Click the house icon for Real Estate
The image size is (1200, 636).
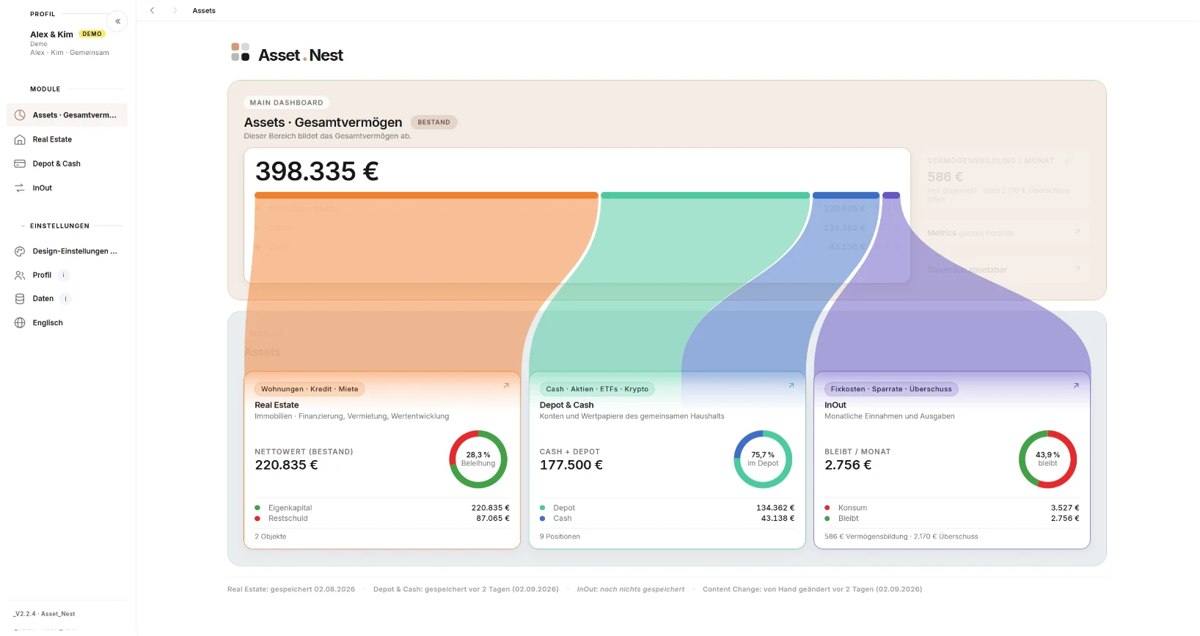tap(20, 139)
